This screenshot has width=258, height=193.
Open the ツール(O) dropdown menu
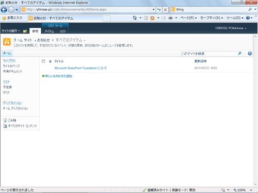(235, 18)
